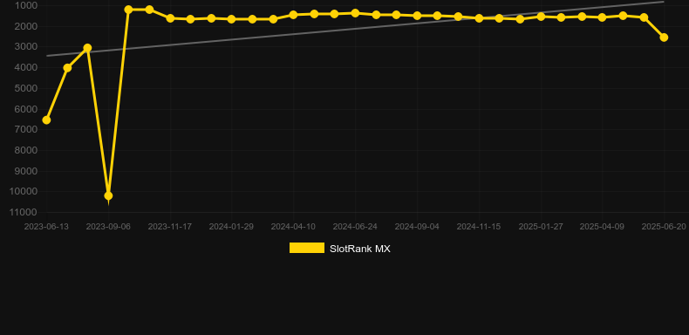Click the first peak point after the 10000 dip
The image size is (689, 335).
(x=128, y=10)
